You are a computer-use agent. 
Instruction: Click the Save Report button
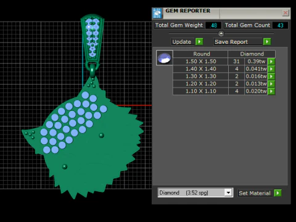[x=238, y=42]
